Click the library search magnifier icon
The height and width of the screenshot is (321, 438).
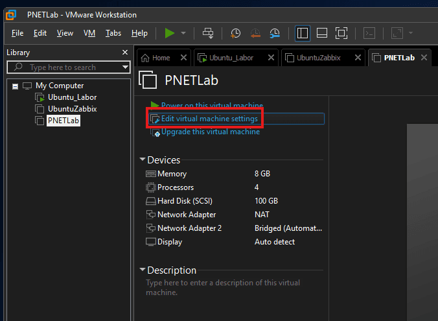(18, 67)
